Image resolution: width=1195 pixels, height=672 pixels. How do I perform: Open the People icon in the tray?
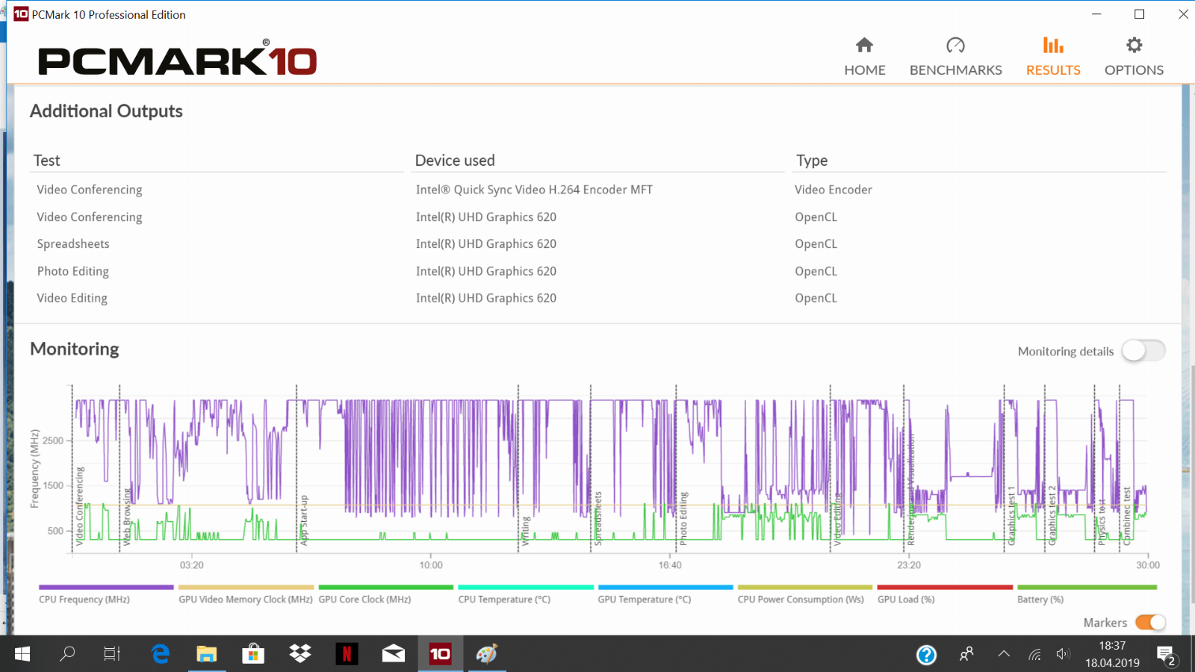coord(966,654)
